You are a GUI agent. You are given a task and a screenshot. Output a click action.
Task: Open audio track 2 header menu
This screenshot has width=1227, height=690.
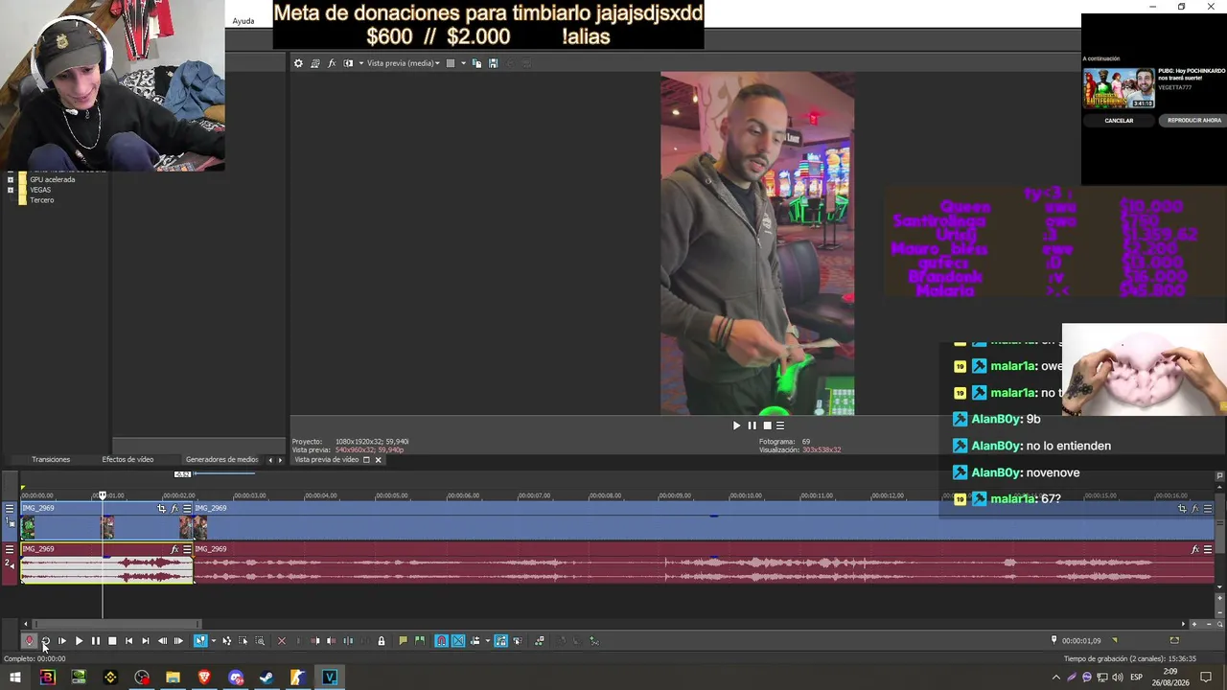[10, 549]
